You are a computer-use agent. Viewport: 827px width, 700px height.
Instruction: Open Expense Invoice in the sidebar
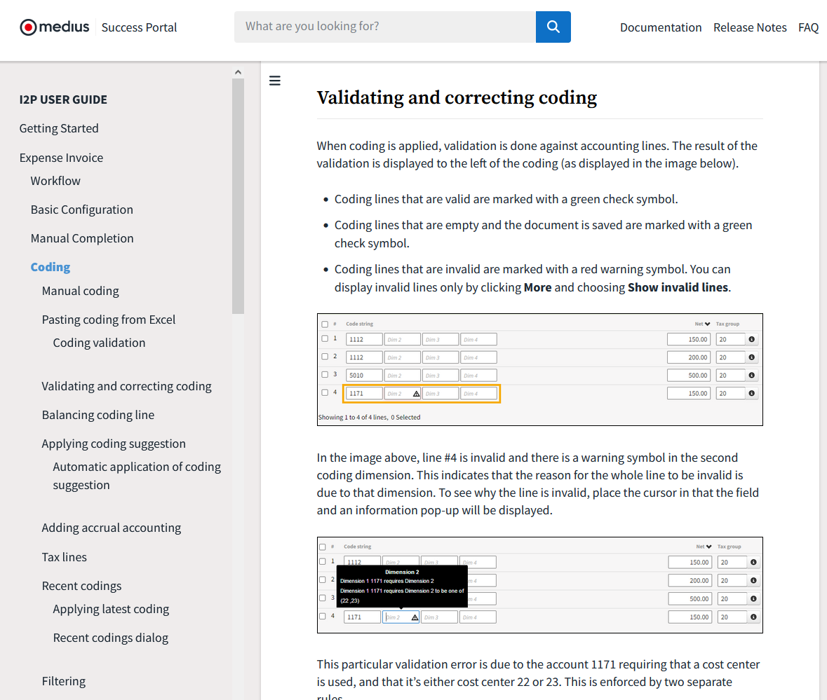click(61, 158)
